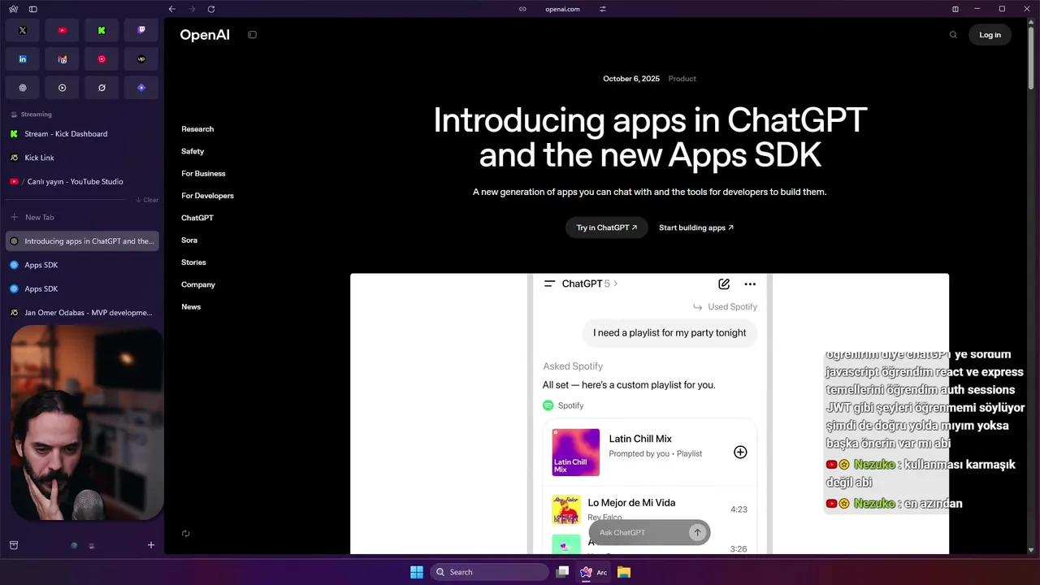
Task: Copy link icon beside openai.com
Action: pos(523,9)
